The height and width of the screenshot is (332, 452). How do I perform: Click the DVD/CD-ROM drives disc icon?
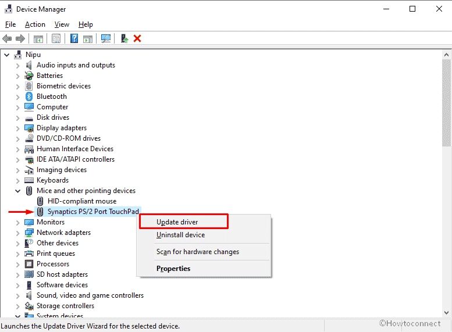coord(29,138)
